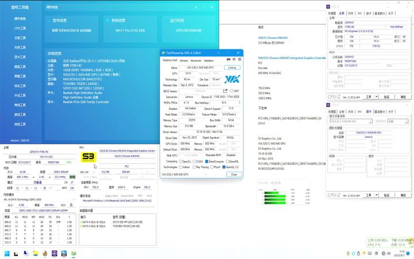Viewport: 414px width, 259px height.
Task: Click 确定 button in upper CPU-Z window
Action: click(403, 97)
